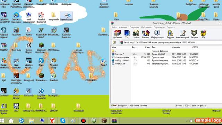222x125 pixels.
Task: Open the Операции menu
Action: tap(134, 27)
